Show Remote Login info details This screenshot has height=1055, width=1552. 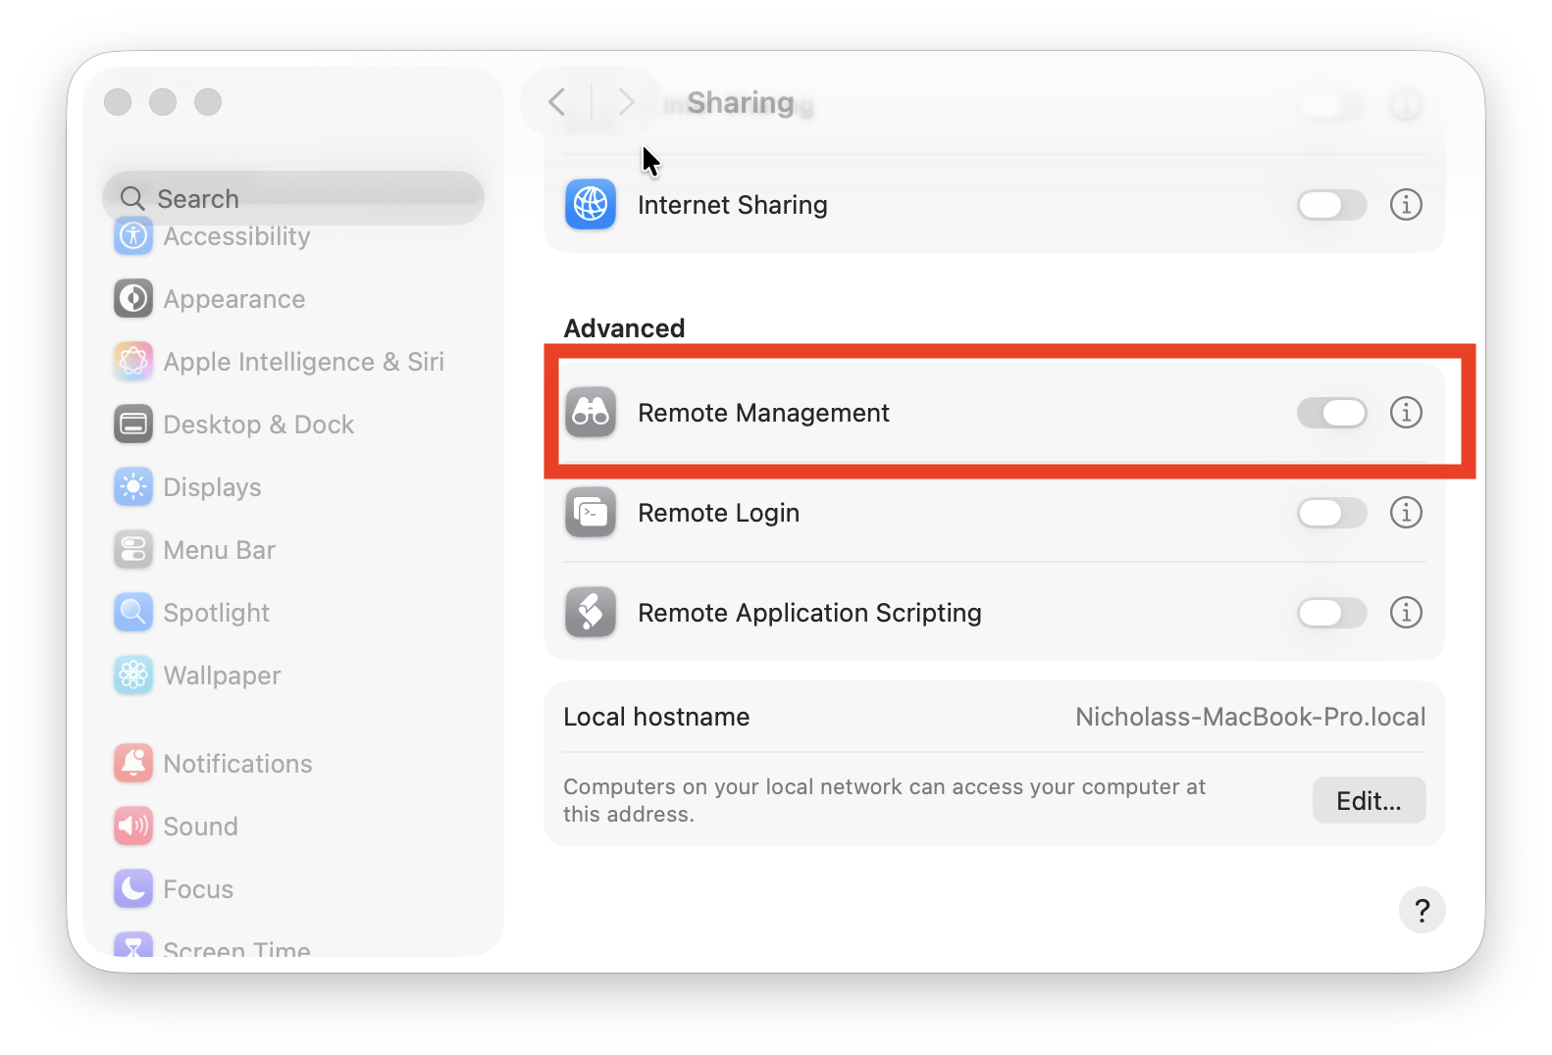[1406, 513]
